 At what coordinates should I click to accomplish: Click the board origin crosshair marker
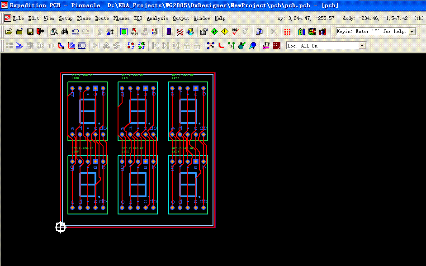pyautogui.click(x=60, y=227)
